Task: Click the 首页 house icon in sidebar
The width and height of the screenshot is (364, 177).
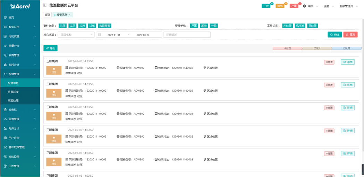Action: pyautogui.click(x=5, y=17)
